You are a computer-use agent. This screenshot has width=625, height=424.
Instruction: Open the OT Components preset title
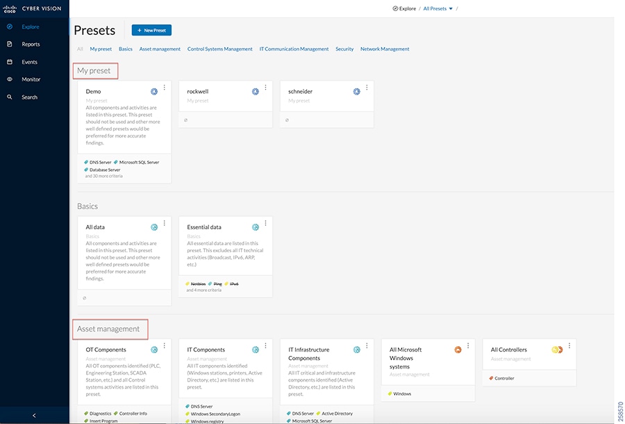point(106,350)
